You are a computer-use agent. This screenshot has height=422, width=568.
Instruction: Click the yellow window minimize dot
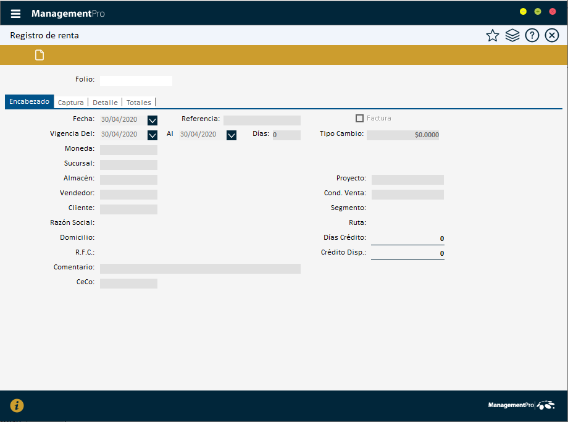coord(523,12)
